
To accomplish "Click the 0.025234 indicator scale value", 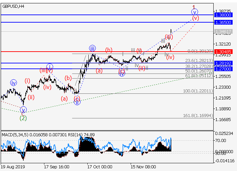I will (223, 134).
